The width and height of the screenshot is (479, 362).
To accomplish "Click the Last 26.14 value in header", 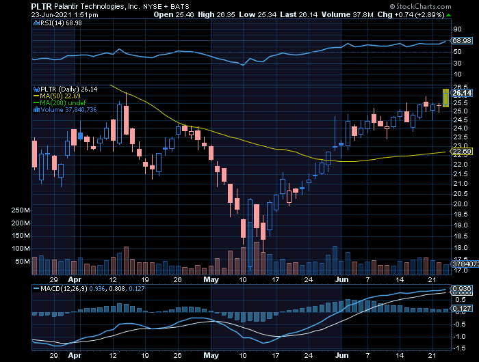I will 299,14.
